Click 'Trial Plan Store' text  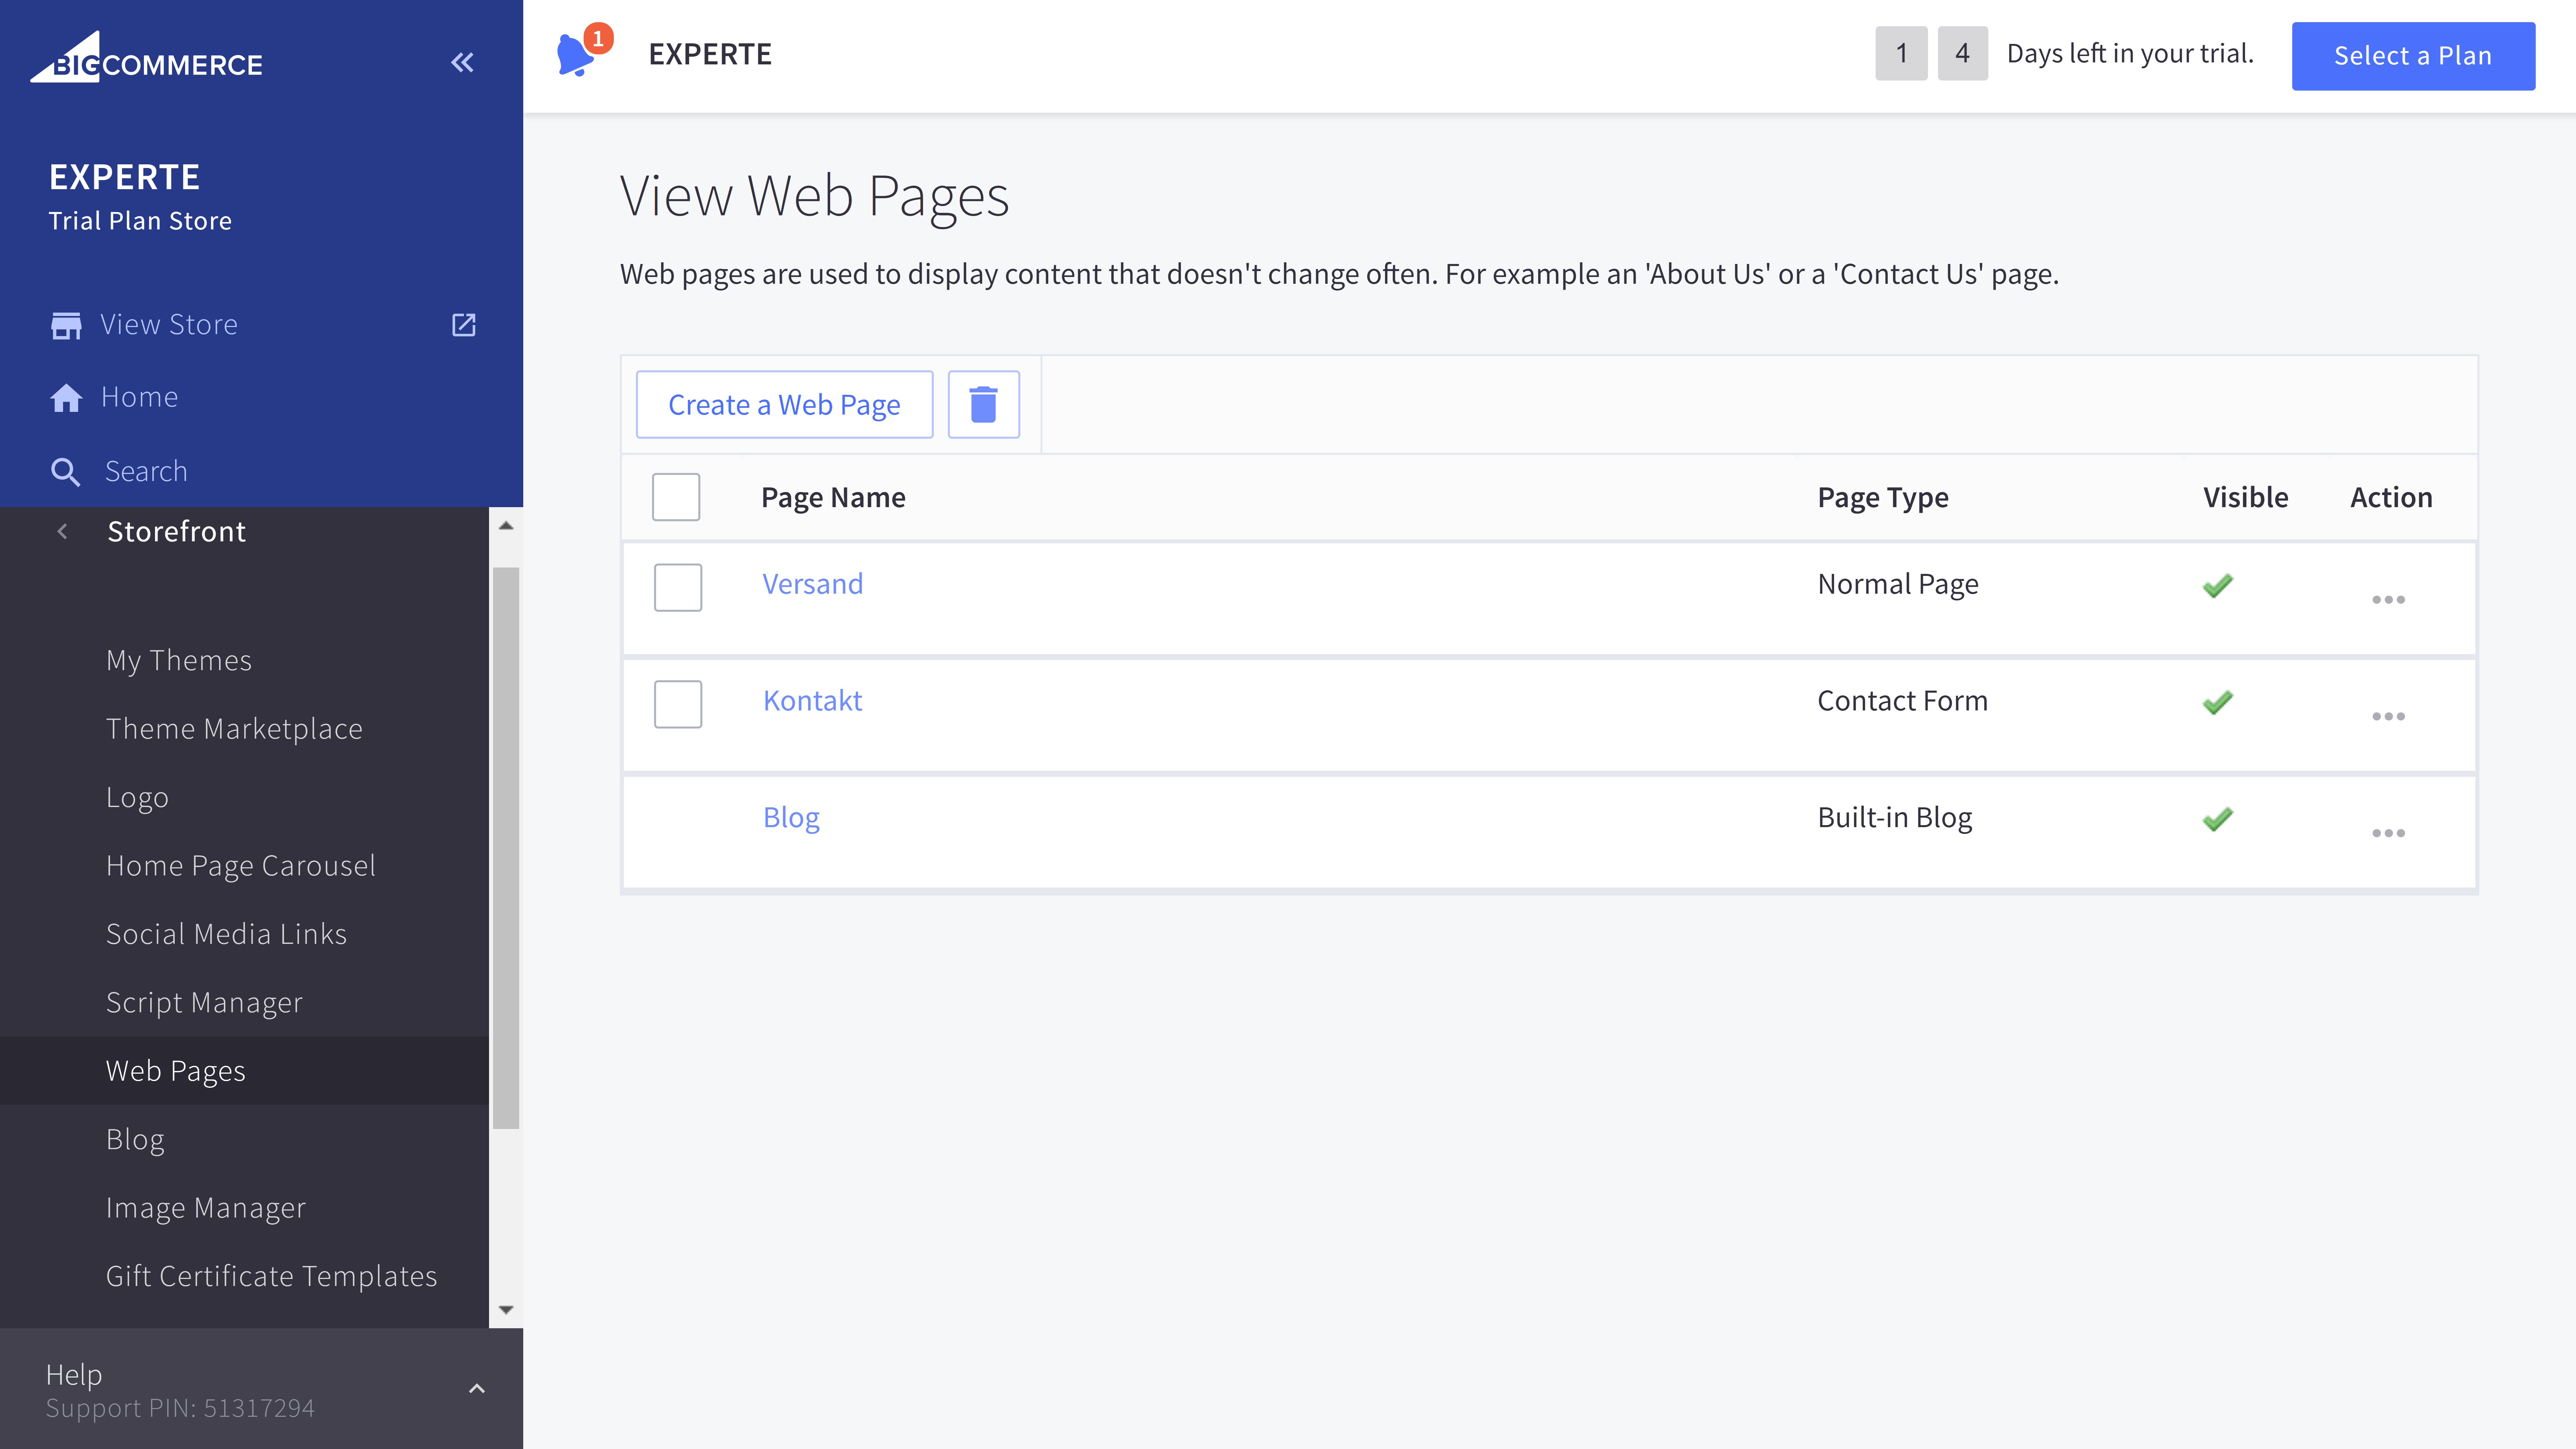click(x=140, y=221)
